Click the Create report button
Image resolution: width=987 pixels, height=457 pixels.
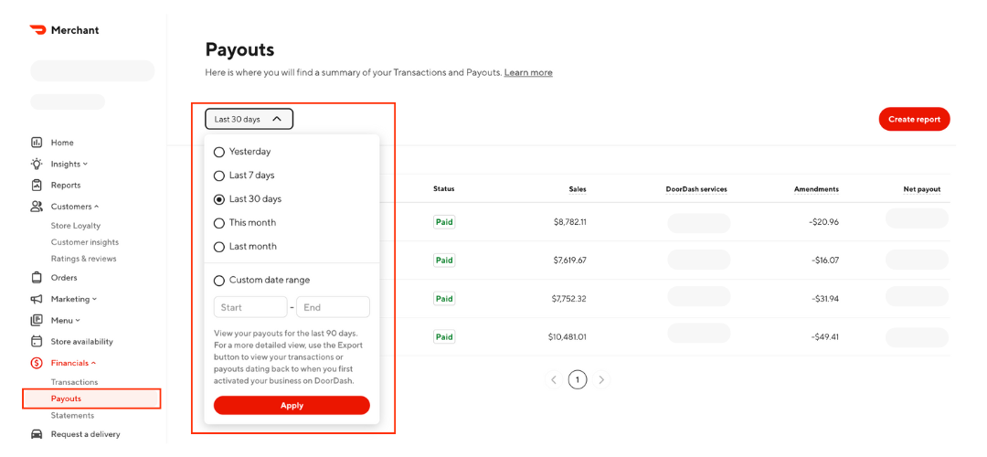[x=914, y=119]
